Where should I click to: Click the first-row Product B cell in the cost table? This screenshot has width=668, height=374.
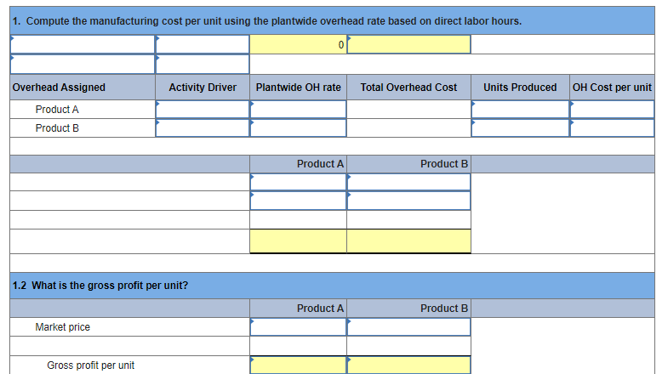click(409, 182)
